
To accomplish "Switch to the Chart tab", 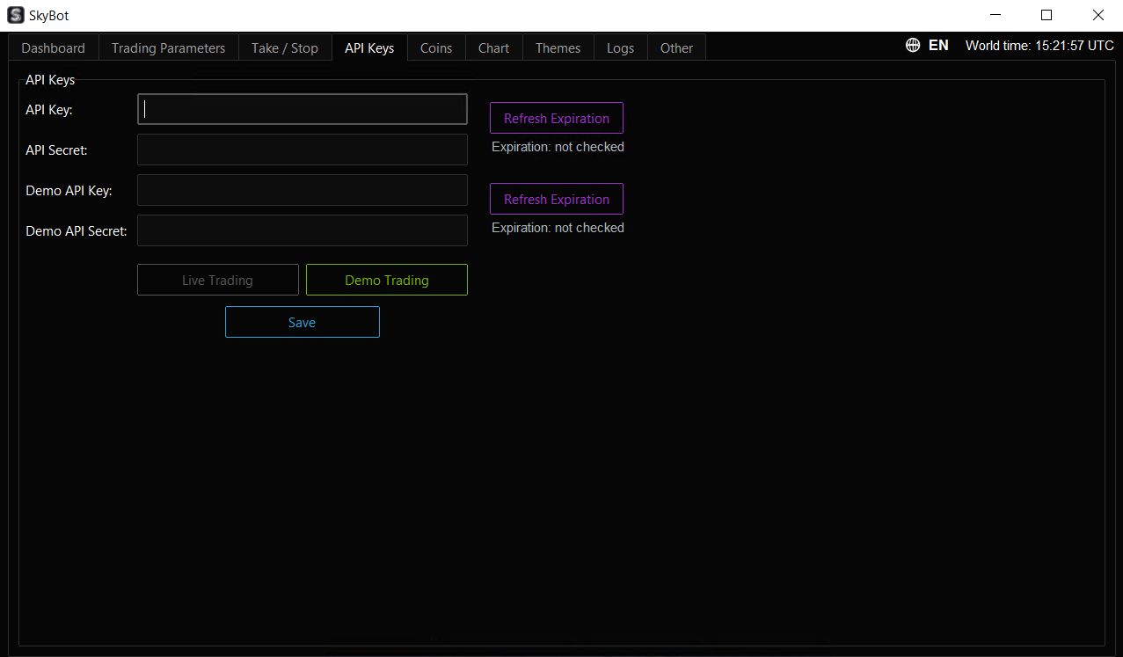I will 494,48.
